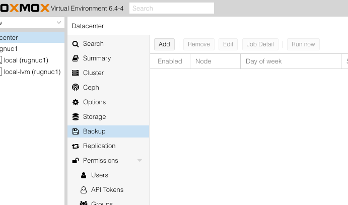This screenshot has height=205, width=348.
Task: Click the Job Detail button
Action: (260, 44)
